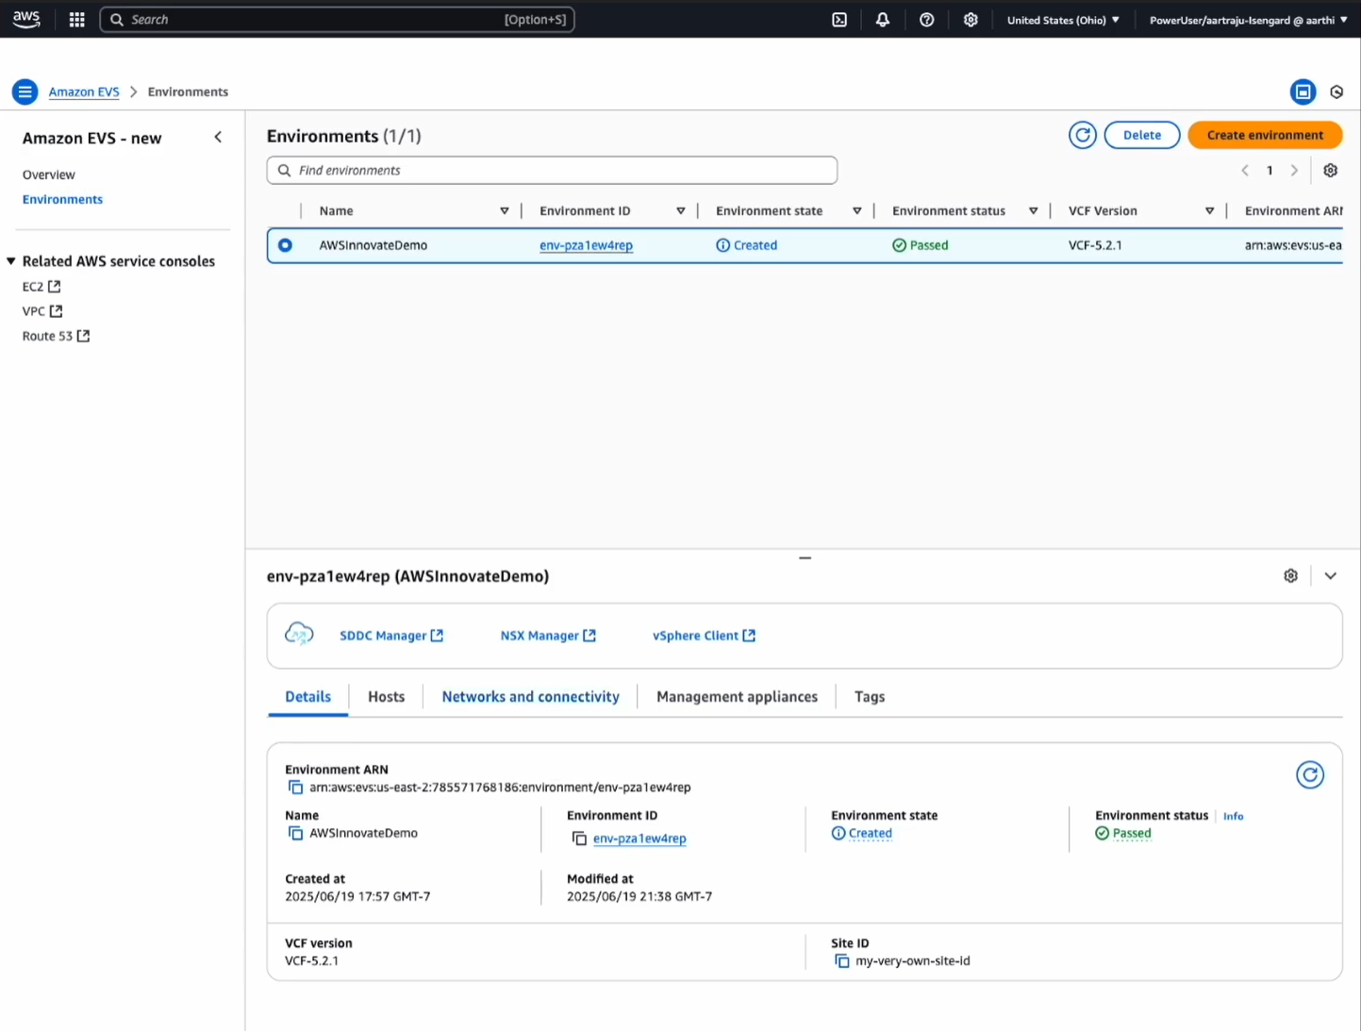Switch to the Hosts tab
Screen dimensions: 1361x1031
[387, 697]
